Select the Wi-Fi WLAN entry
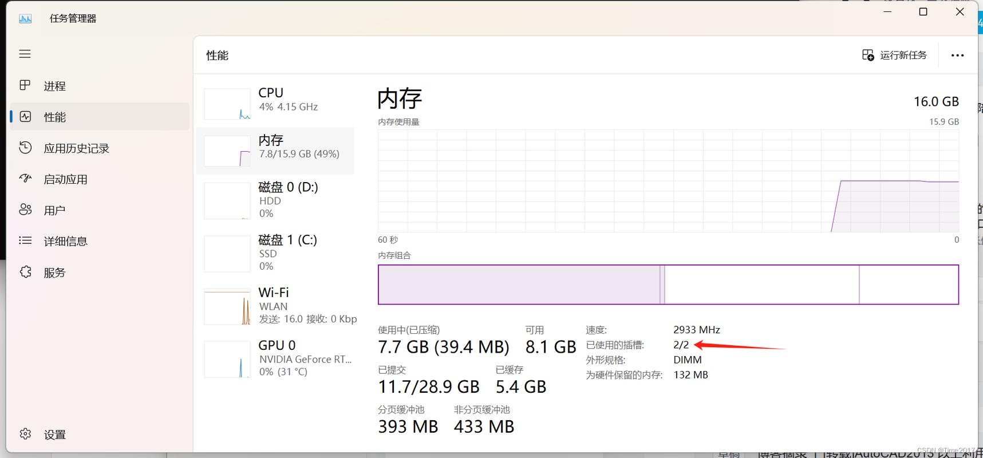This screenshot has height=458, width=983. coord(278,306)
